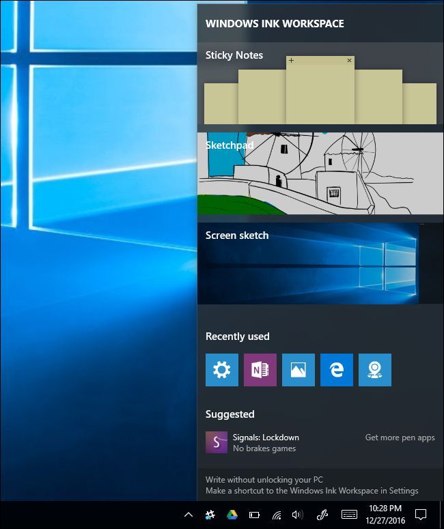This screenshot has width=444, height=529.
Task: Launch Settings from Recently used
Action: click(222, 370)
